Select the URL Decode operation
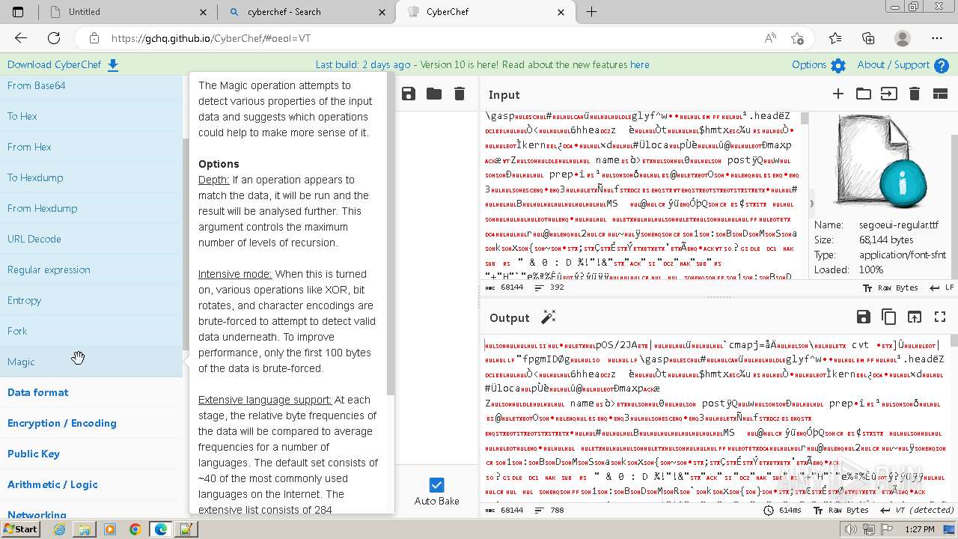958x539 pixels. (91, 239)
